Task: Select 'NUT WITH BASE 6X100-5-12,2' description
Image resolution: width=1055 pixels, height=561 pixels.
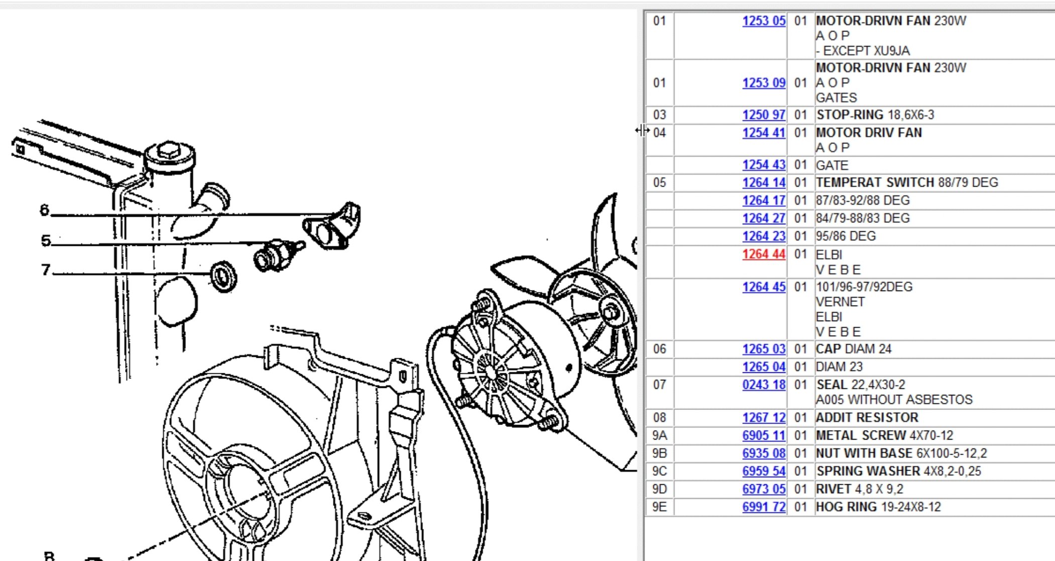Action: (x=901, y=454)
